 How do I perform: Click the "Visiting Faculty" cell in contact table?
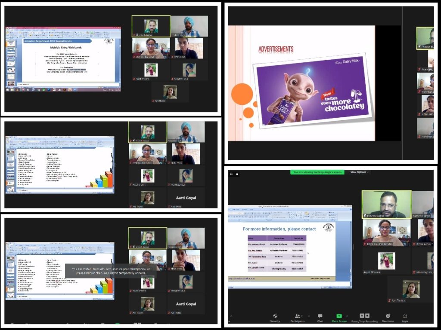click(279, 269)
